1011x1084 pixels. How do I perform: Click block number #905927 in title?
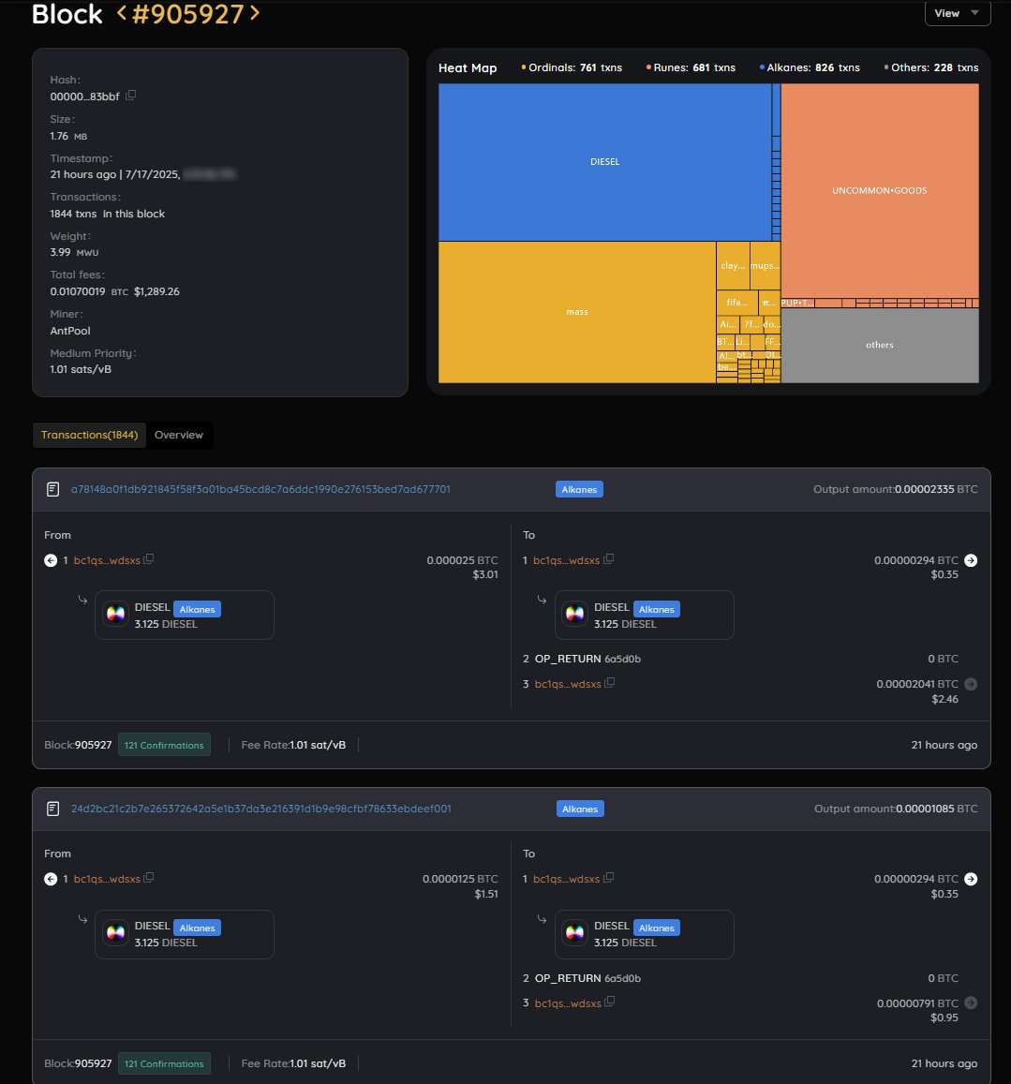tap(187, 14)
